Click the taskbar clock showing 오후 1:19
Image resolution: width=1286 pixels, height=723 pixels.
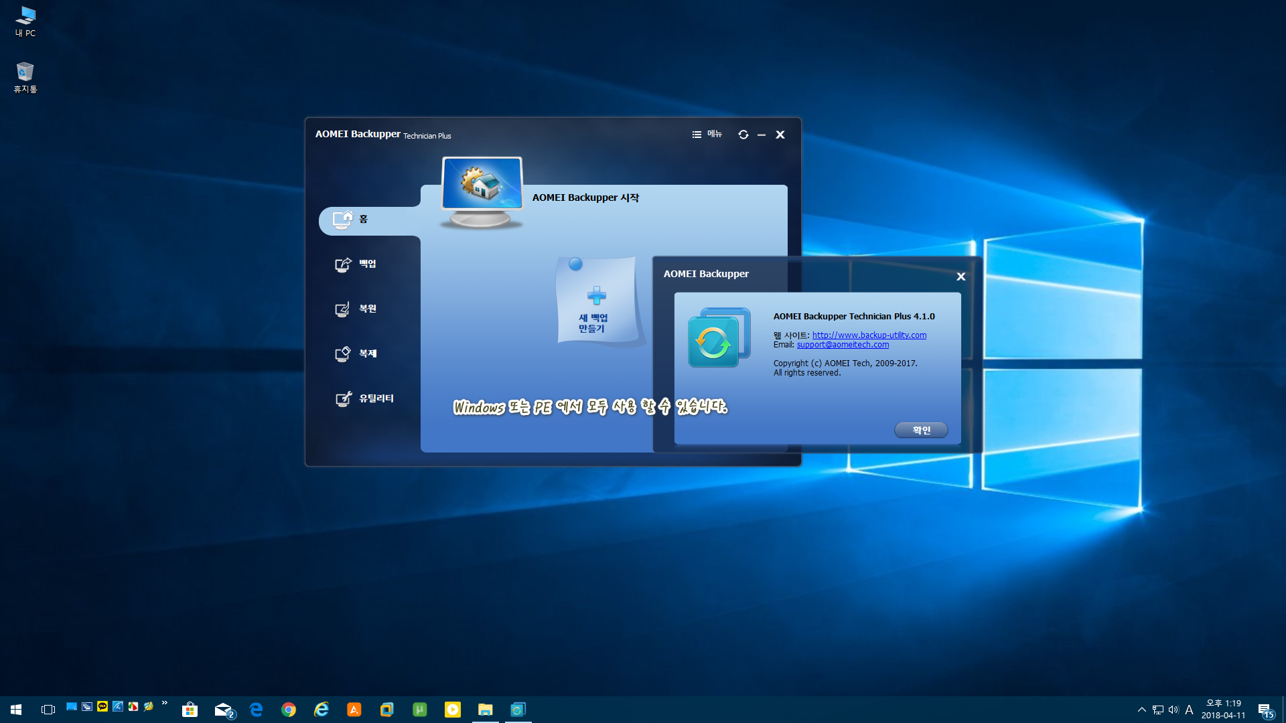1223,710
